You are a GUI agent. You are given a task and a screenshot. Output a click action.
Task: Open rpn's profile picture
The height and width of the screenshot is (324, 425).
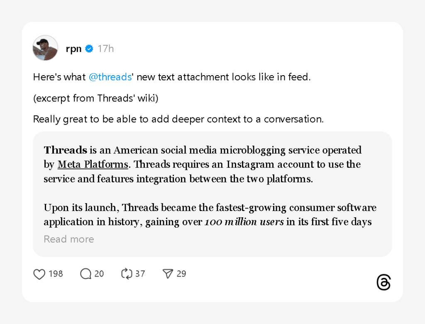tap(45, 48)
